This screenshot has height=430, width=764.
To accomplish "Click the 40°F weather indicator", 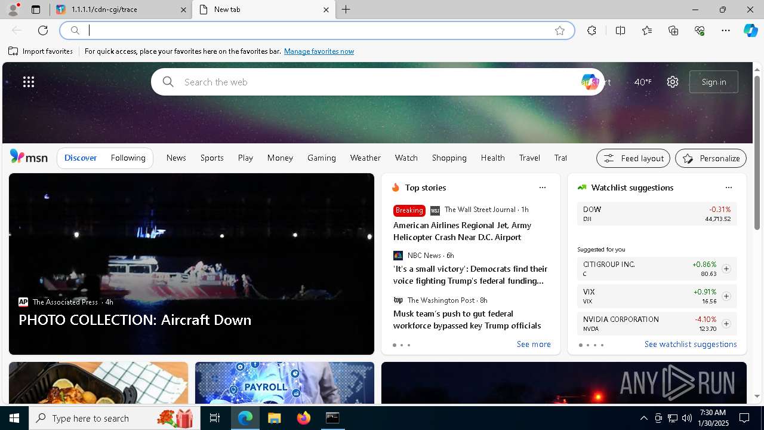I will pyautogui.click(x=642, y=82).
